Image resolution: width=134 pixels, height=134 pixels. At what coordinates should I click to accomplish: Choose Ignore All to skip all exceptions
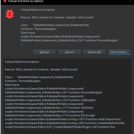pyautogui.click(x=94, y=52)
